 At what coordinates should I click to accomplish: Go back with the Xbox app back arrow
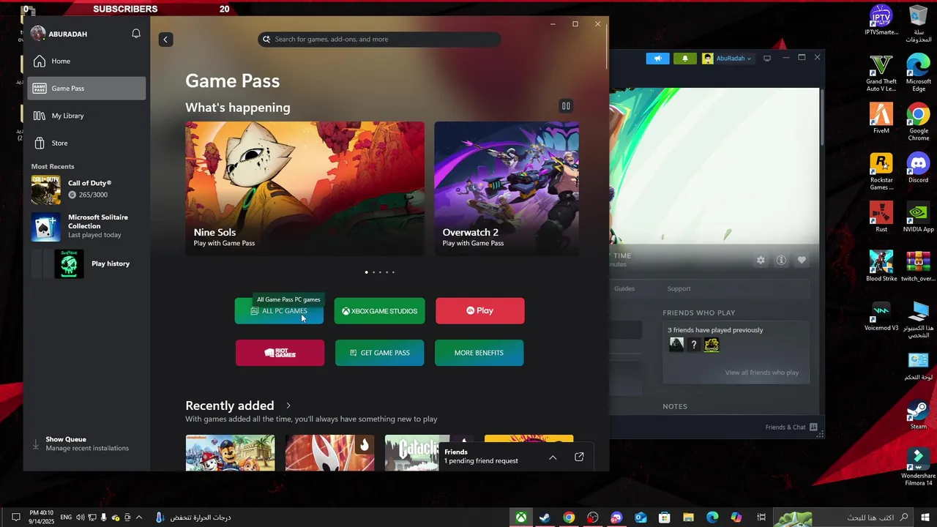tap(165, 40)
